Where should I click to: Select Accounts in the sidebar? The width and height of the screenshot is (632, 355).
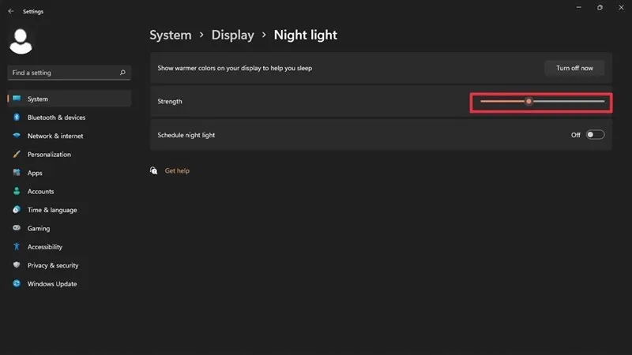pos(70,191)
